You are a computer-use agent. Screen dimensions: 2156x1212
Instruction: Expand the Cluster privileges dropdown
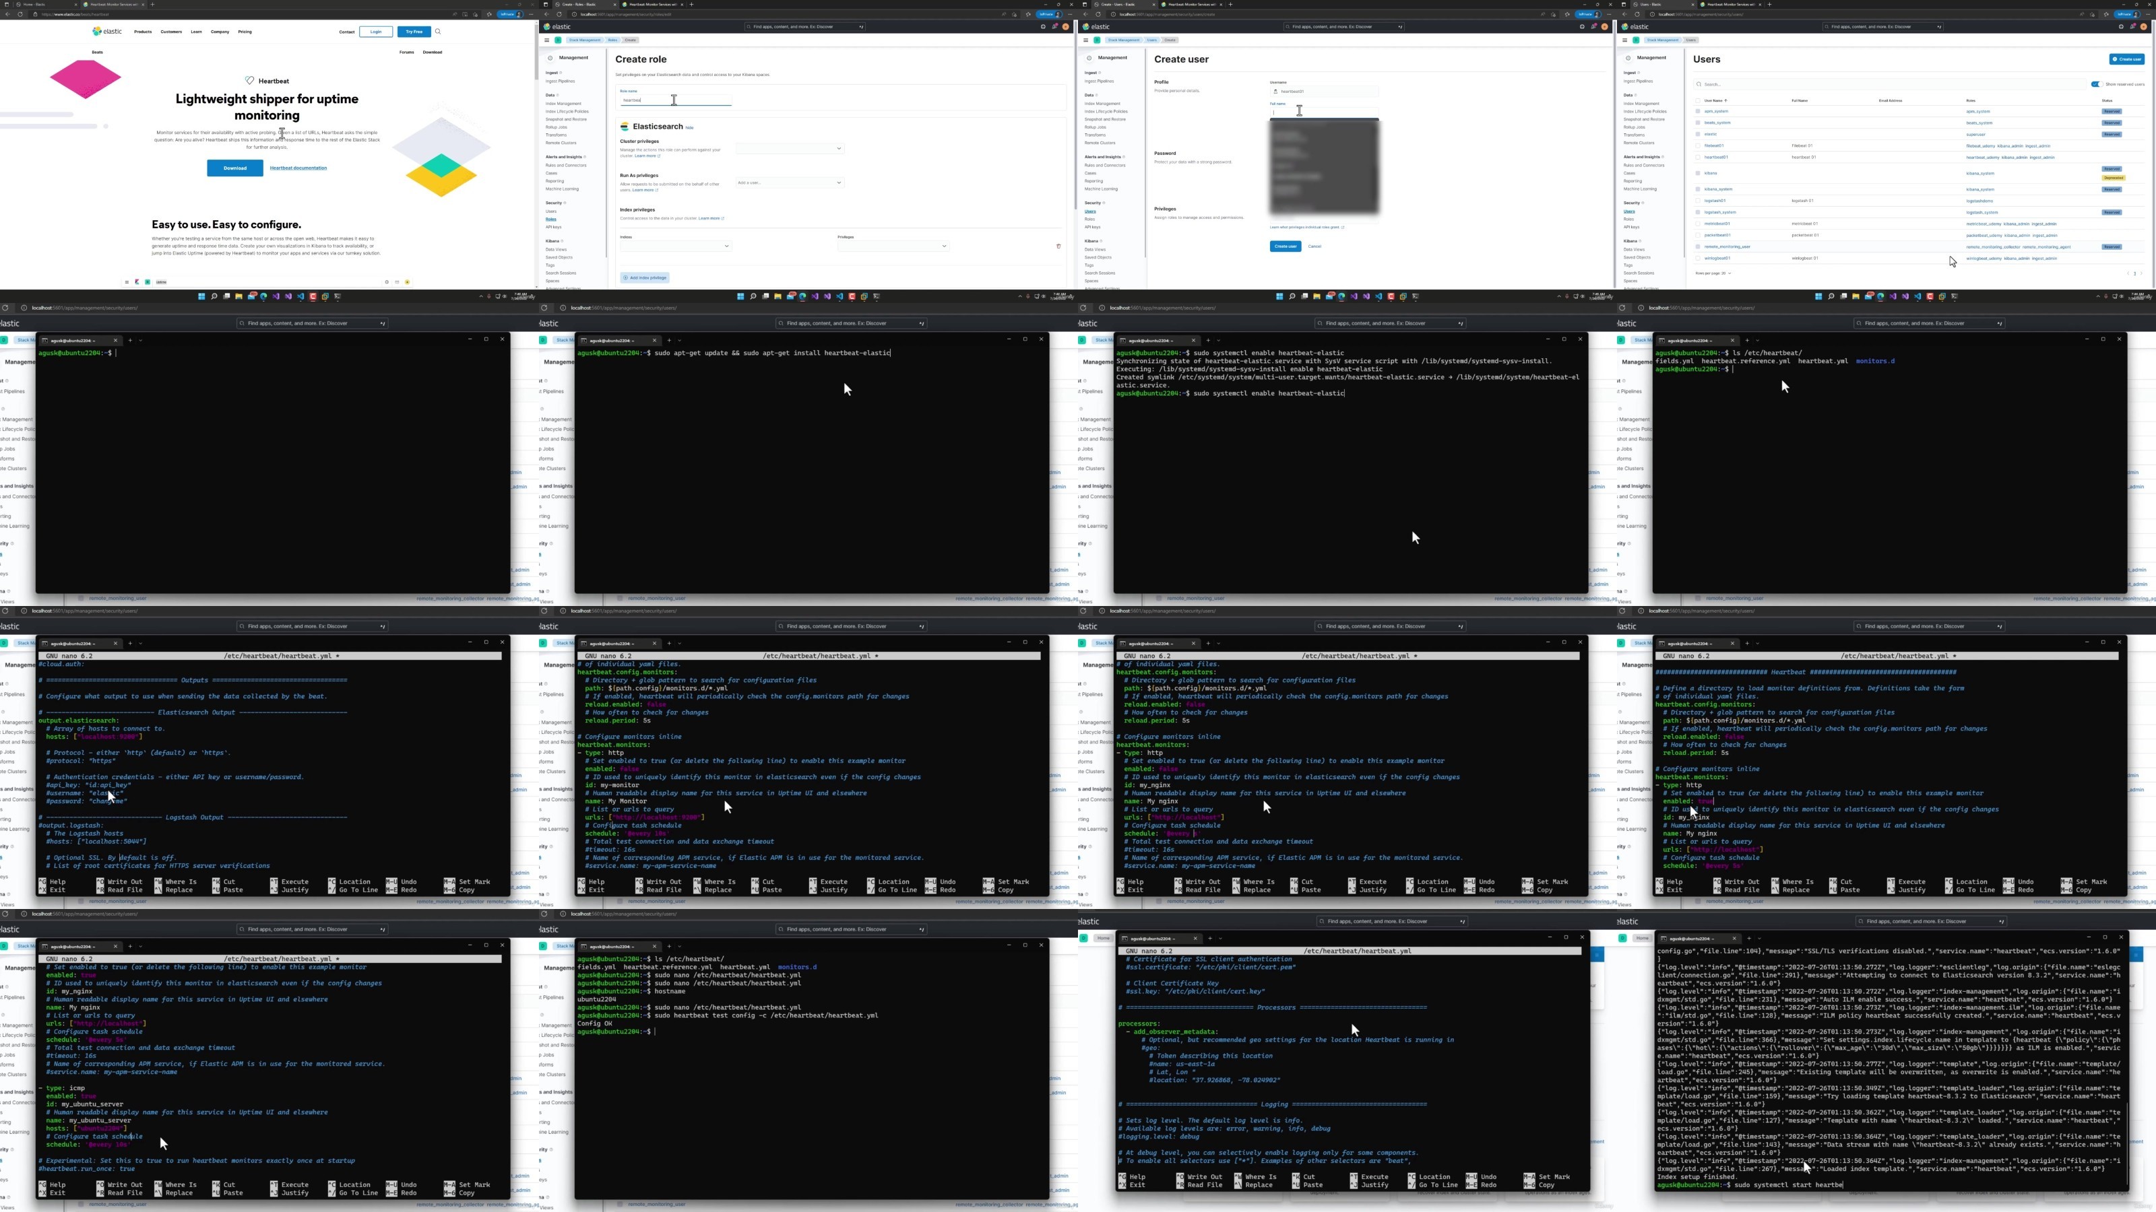[790, 149]
